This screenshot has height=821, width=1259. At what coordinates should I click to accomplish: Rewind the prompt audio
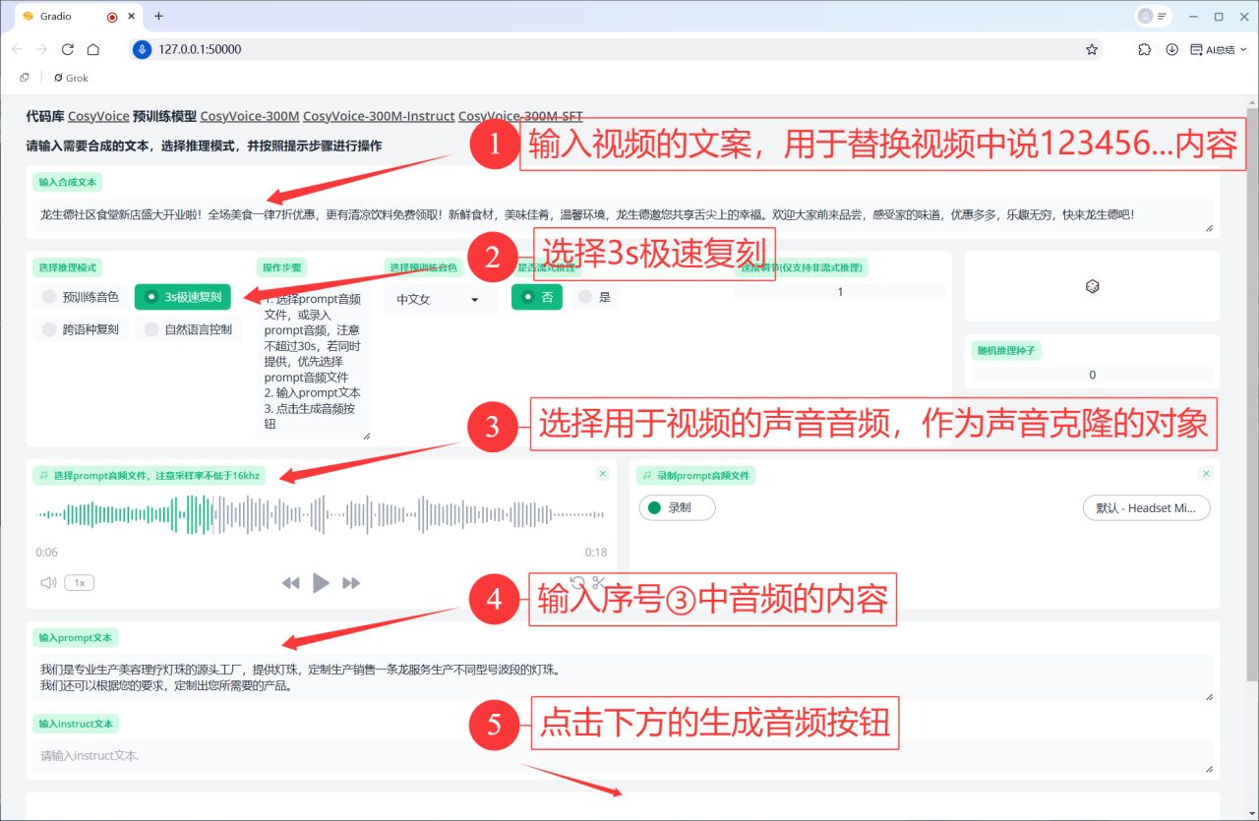pos(290,583)
